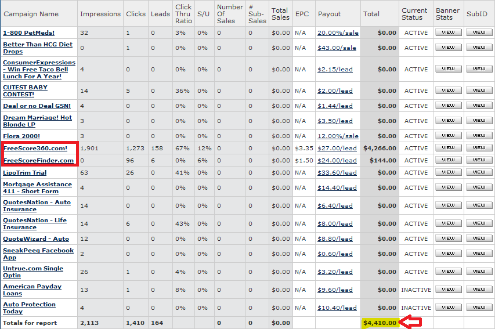Open the 20.00%/sale payout for PetMeds
Image resolution: width=495 pixels, height=329 pixels.
click(x=338, y=33)
